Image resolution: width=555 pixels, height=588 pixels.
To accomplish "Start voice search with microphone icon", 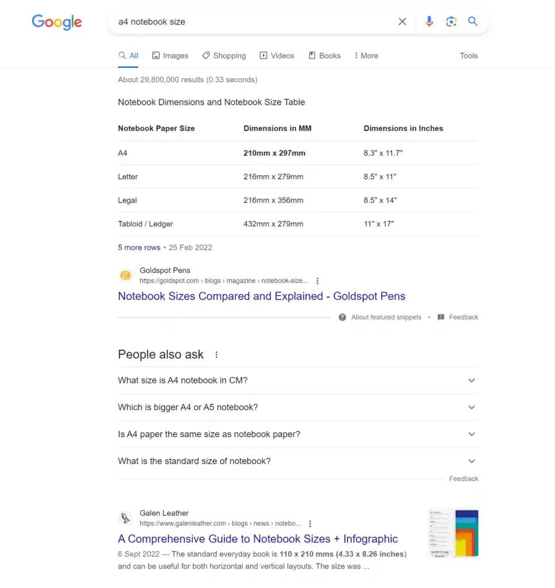I will 429,22.
